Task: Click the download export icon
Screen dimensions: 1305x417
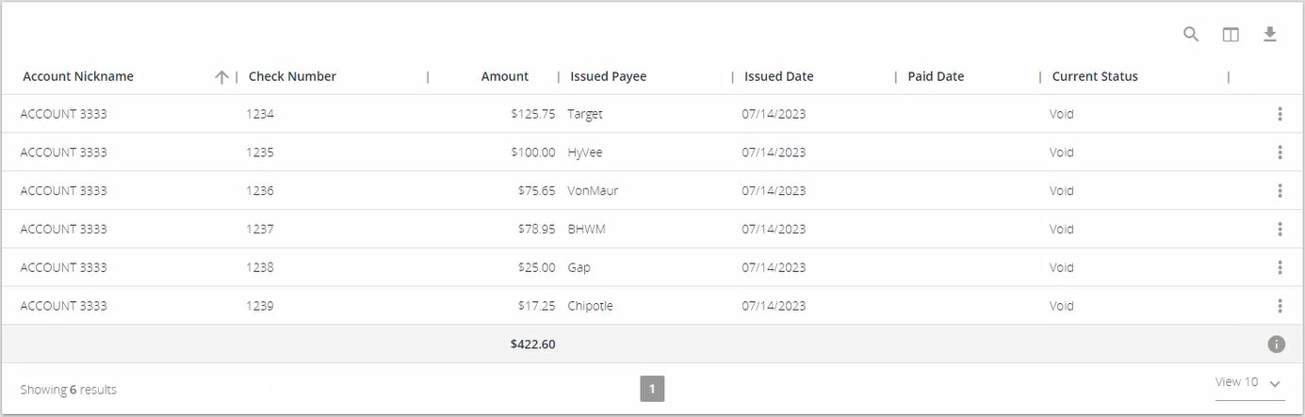Action: [x=1269, y=35]
